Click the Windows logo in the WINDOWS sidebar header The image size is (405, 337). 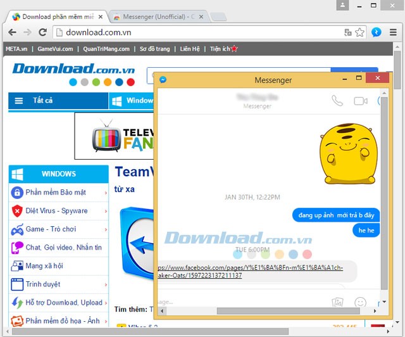pyautogui.click(x=17, y=174)
